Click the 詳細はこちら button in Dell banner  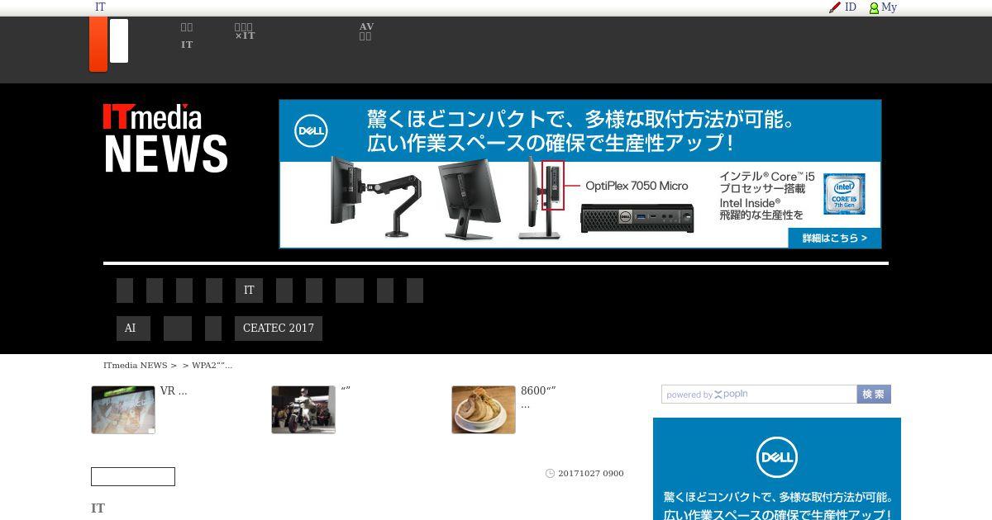834,238
